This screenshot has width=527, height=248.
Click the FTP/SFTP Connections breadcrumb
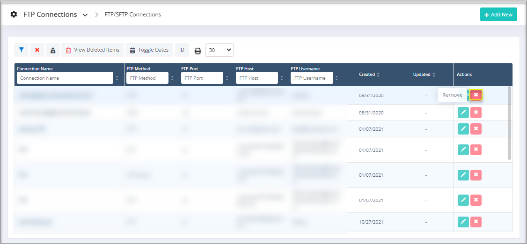tap(132, 15)
